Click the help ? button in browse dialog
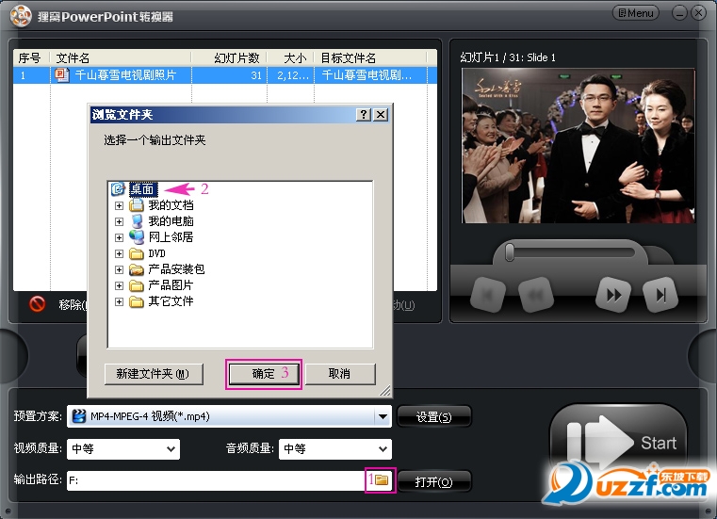Image resolution: width=717 pixels, height=519 pixels. click(363, 114)
